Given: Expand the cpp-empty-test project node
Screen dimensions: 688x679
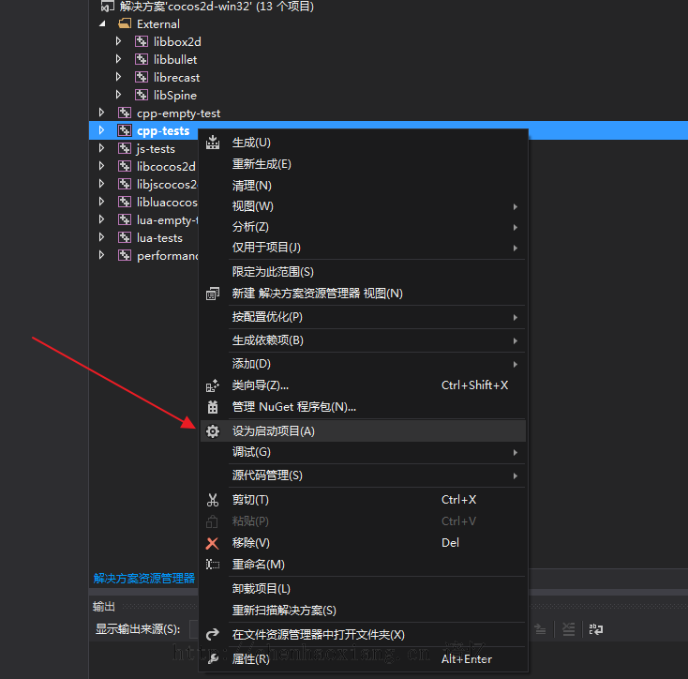Looking at the screenshot, I should 102,113.
